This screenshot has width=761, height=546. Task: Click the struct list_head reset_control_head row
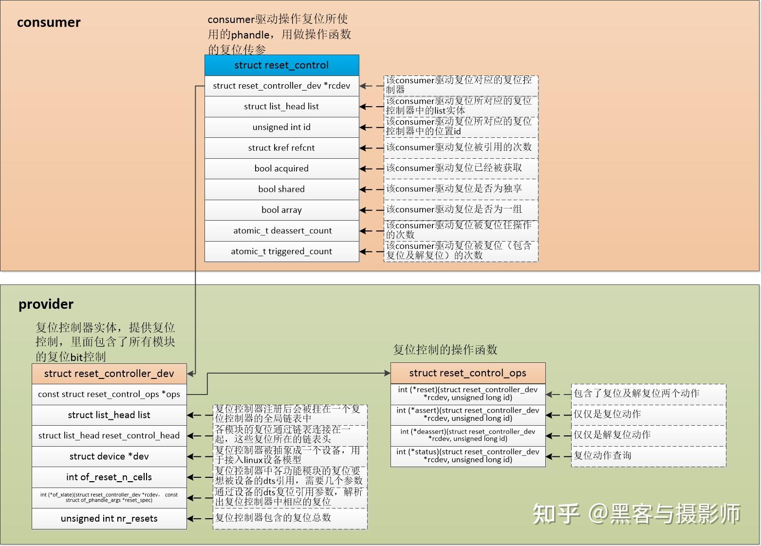coord(109,435)
